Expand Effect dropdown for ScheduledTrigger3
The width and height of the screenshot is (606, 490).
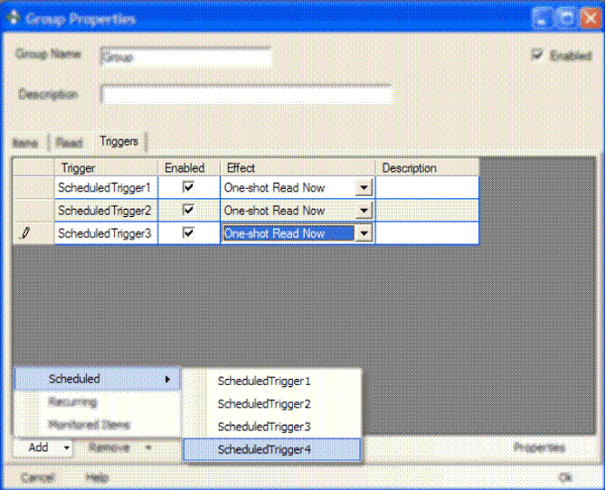tap(363, 233)
